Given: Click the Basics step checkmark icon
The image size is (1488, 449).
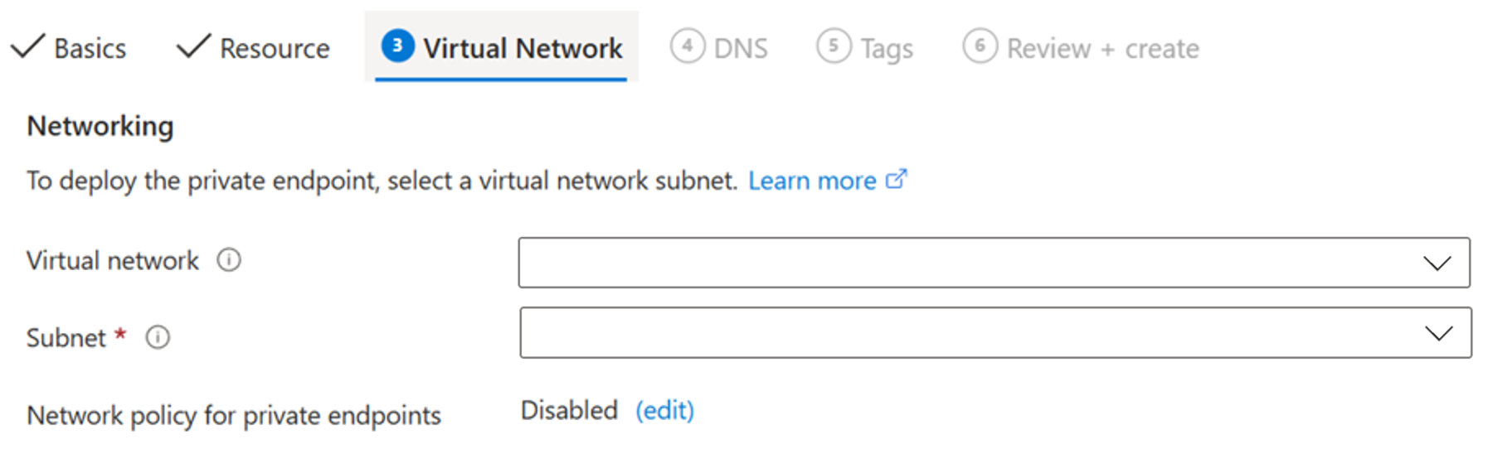Looking at the screenshot, I should (27, 46).
